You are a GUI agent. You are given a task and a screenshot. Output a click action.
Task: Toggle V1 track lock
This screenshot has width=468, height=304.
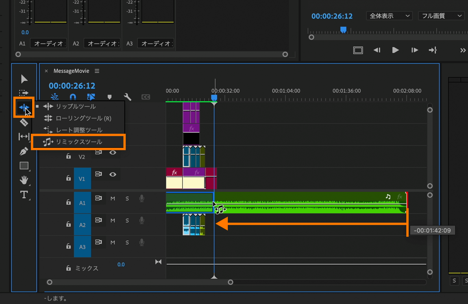coord(68,178)
